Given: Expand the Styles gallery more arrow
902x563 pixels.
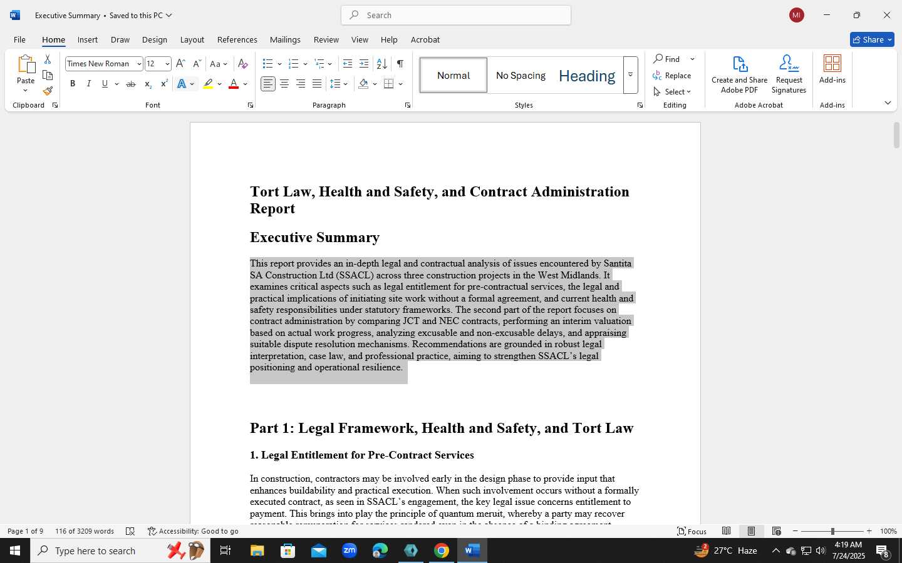Looking at the screenshot, I should click(631, 75).
